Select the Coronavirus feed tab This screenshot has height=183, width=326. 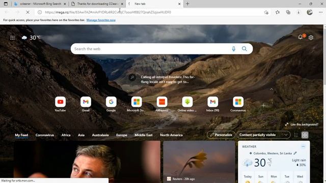[x=45, y=135]
